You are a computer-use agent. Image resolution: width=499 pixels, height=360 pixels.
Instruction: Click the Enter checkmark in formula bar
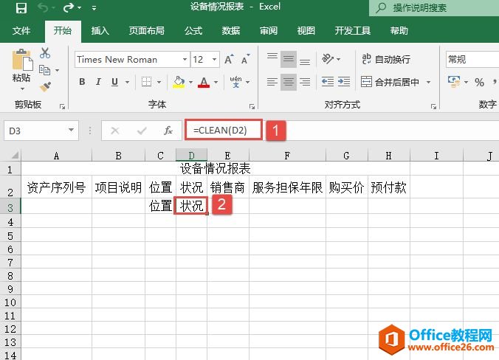pyautogui.click(x=142, y=131)
